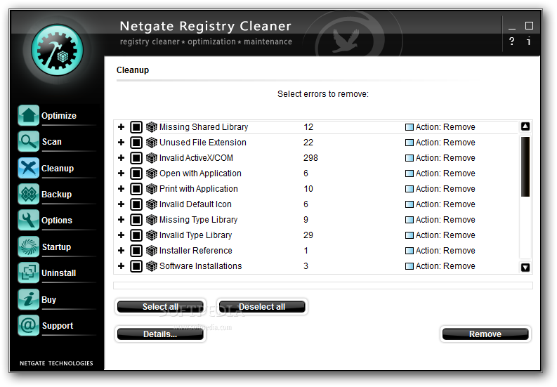557x387 pixels.
Task: Click the registry cube icon for Open with Application
Action: click(x=152, y=173)
